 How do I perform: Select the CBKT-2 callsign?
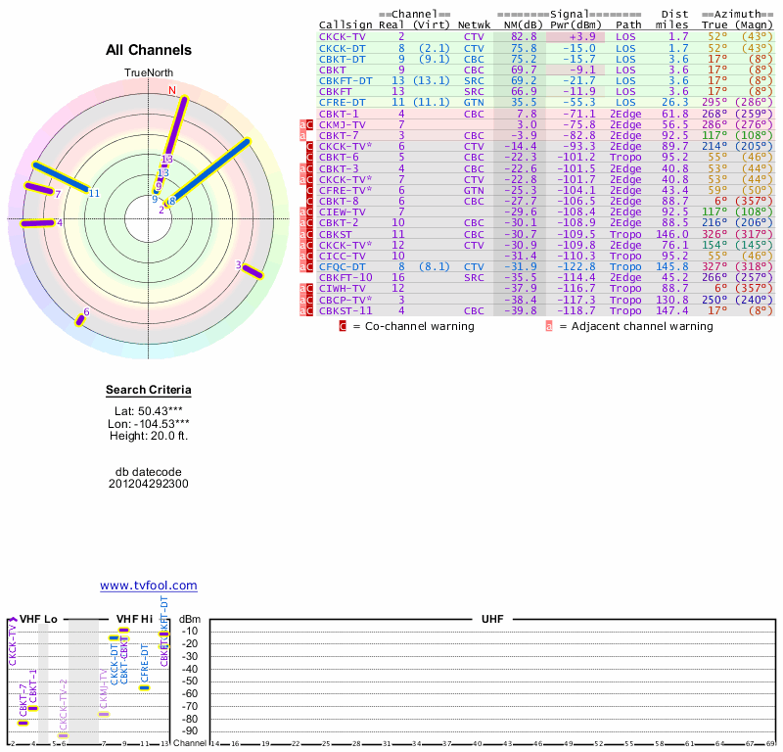tap(339, 223)
